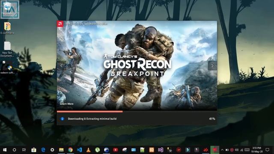The width and height of the screenshot is (274, 154).
Task: Open Cortana search circle
Action: click(x=14, y=150)
